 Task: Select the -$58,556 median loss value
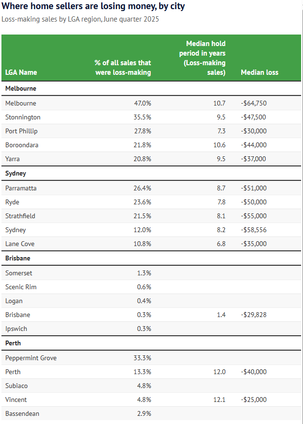(x=254, y=230)
